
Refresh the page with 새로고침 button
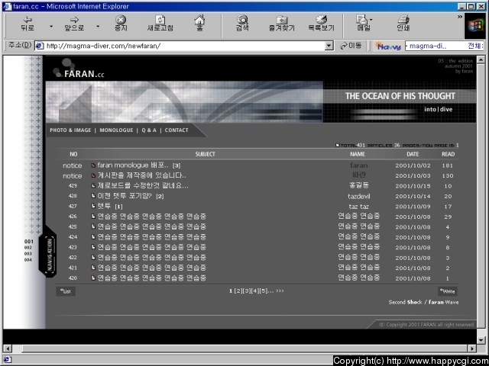160,24
